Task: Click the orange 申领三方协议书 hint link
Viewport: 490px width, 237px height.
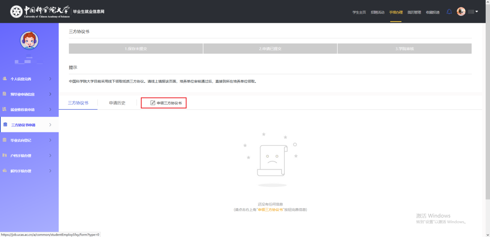Action: point(270,210)
